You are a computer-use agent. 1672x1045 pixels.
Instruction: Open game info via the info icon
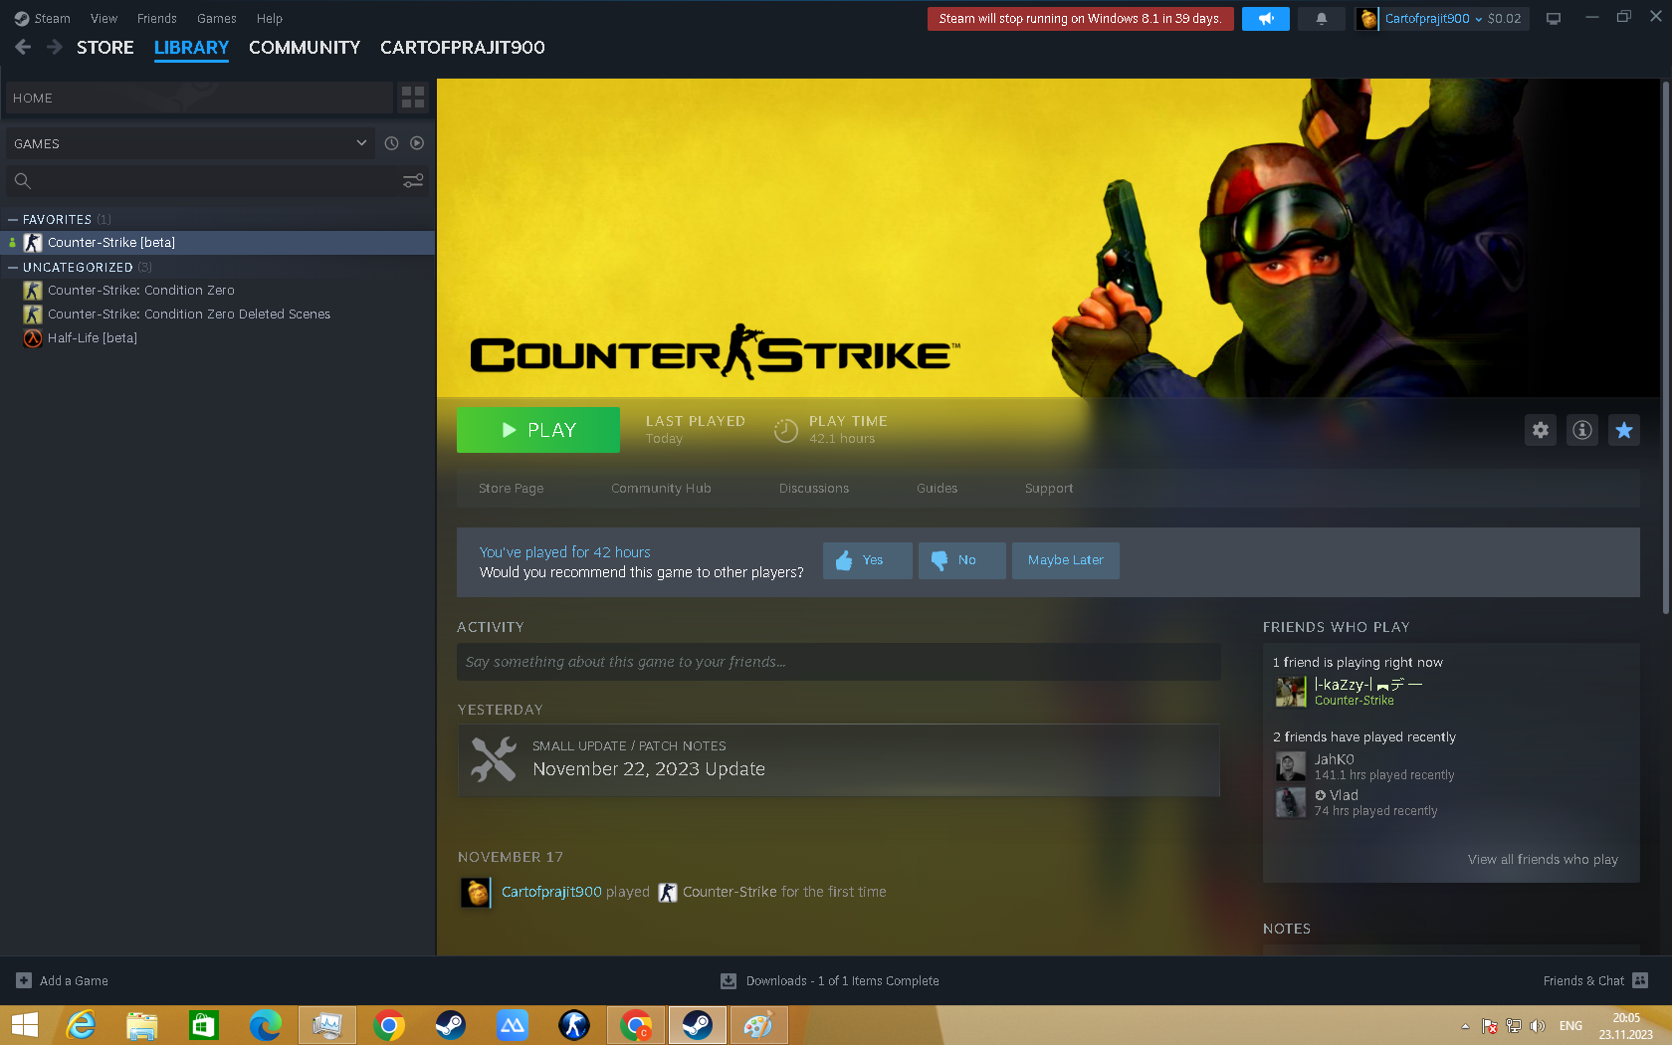click(1581, 430)
